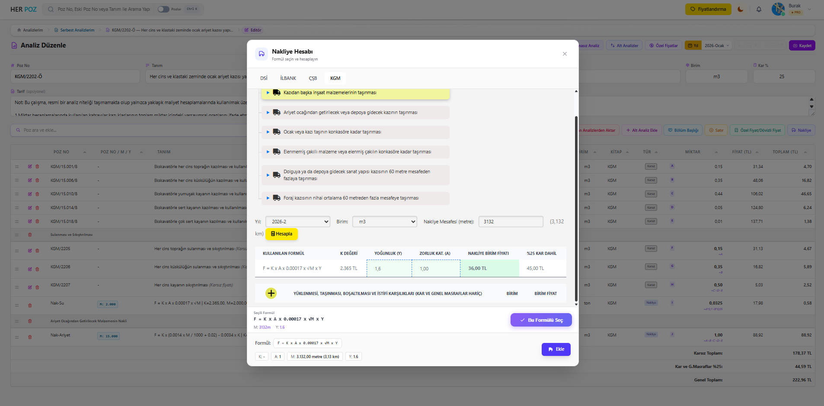Click the Ekle button
Screen dimensions: 824x406
tap(556, 349)
